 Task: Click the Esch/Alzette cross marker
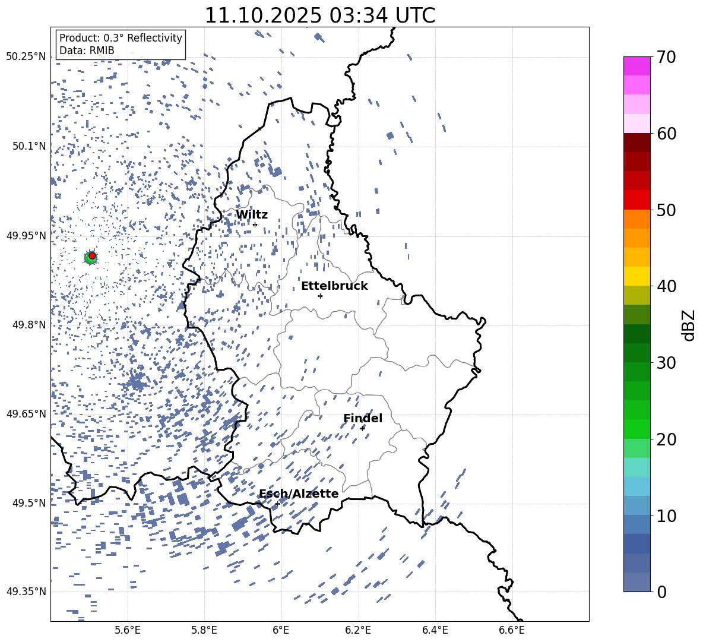[x=277, y=504]
